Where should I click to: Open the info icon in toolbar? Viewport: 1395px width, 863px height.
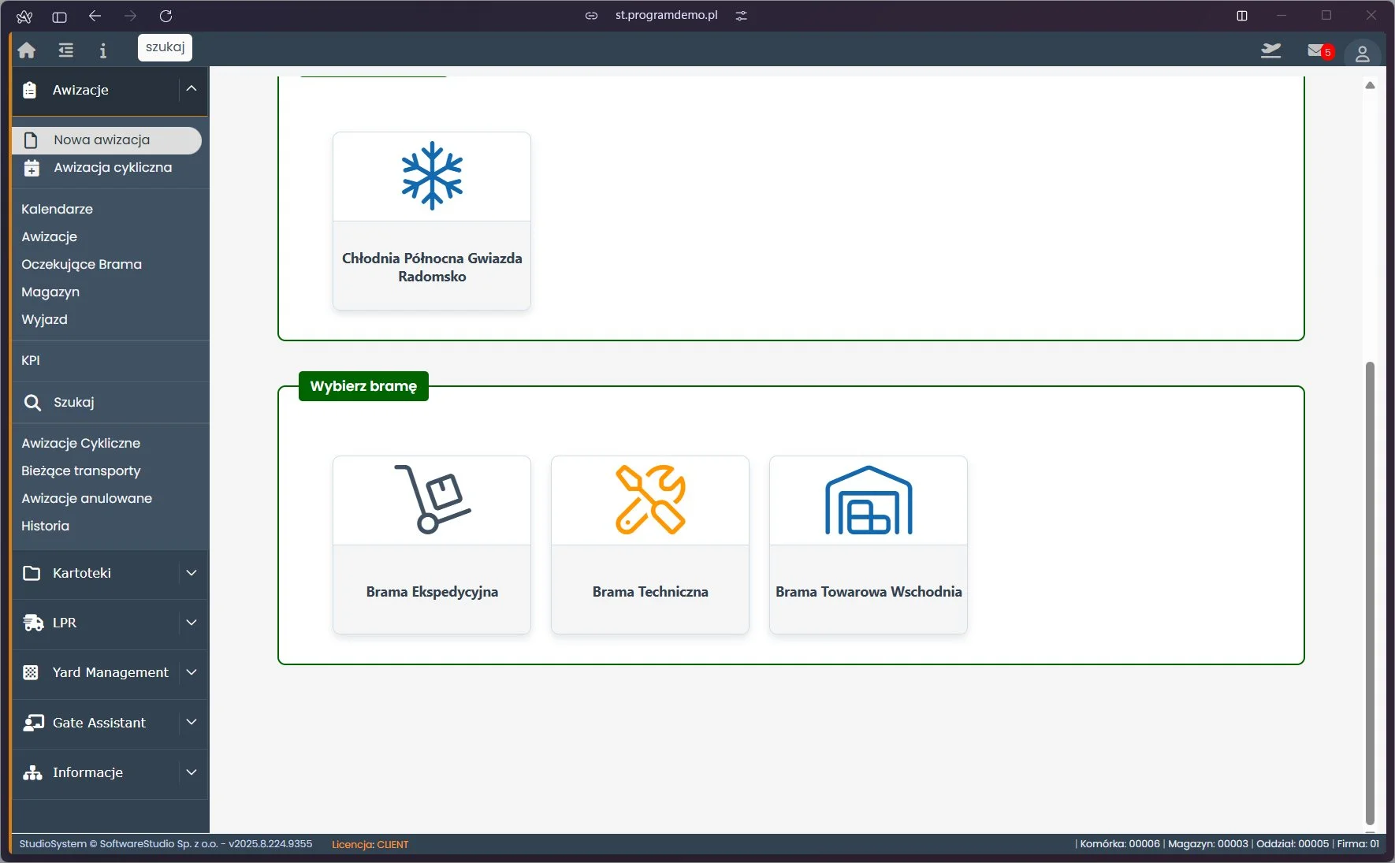102,50
